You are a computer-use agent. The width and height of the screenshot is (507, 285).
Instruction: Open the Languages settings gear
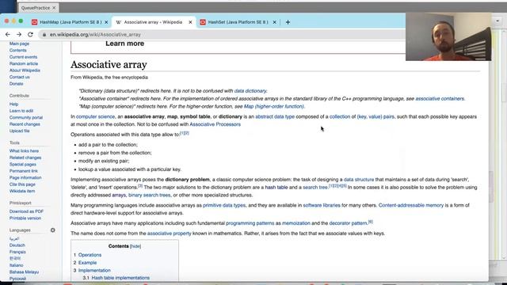53,230
